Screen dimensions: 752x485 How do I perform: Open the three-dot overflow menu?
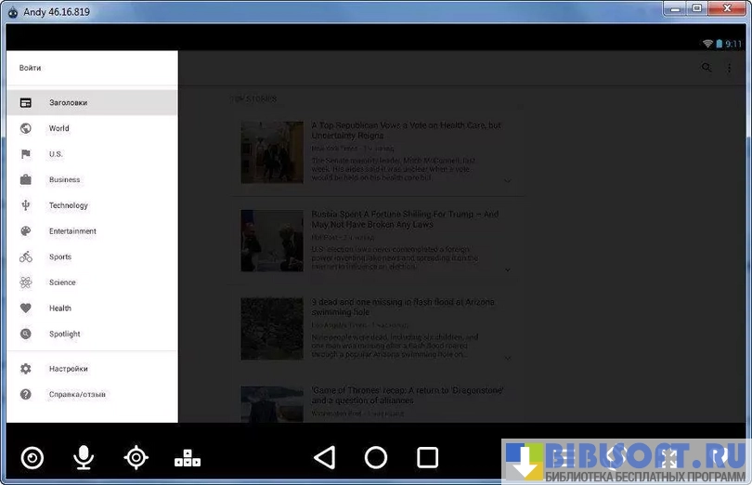pyautogui.click(x=729, y=68)
